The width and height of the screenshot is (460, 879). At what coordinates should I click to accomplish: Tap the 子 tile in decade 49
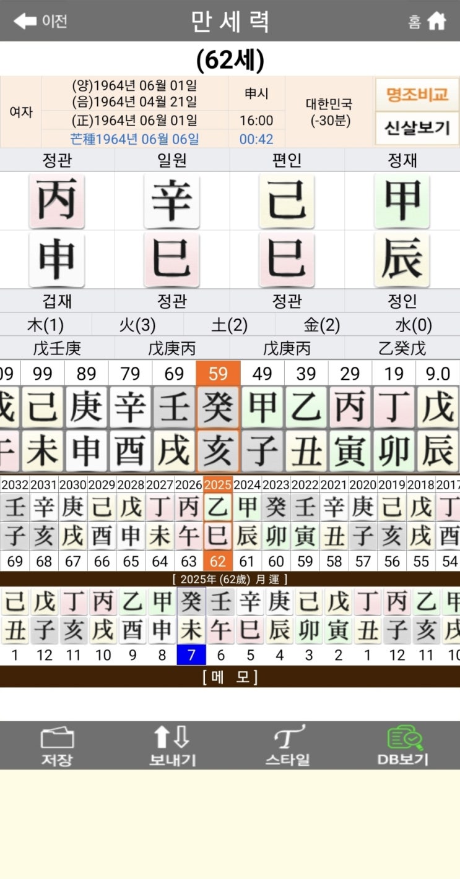(x=263, y=452)
